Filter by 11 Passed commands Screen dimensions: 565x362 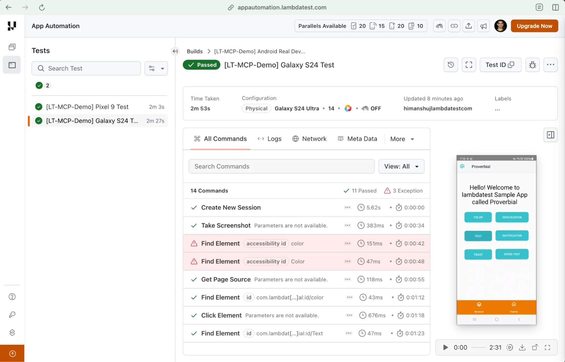tap(360, 191)
